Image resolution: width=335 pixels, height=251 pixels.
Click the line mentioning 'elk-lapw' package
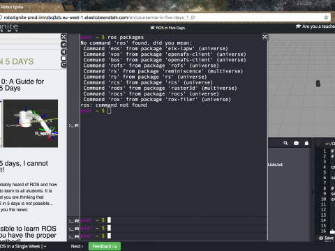(x=156, y=49)
